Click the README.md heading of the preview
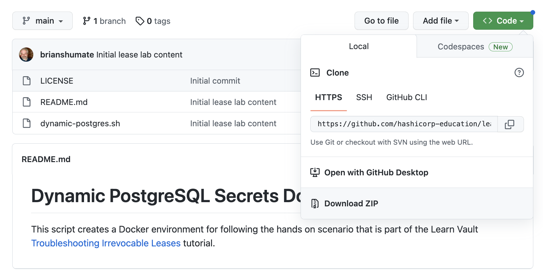 (46, 159)
